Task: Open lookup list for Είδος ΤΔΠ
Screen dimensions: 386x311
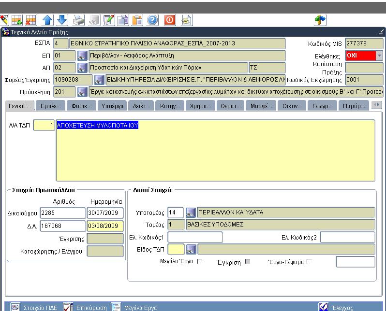Action: pyautogui.click(x=191, y=249)
